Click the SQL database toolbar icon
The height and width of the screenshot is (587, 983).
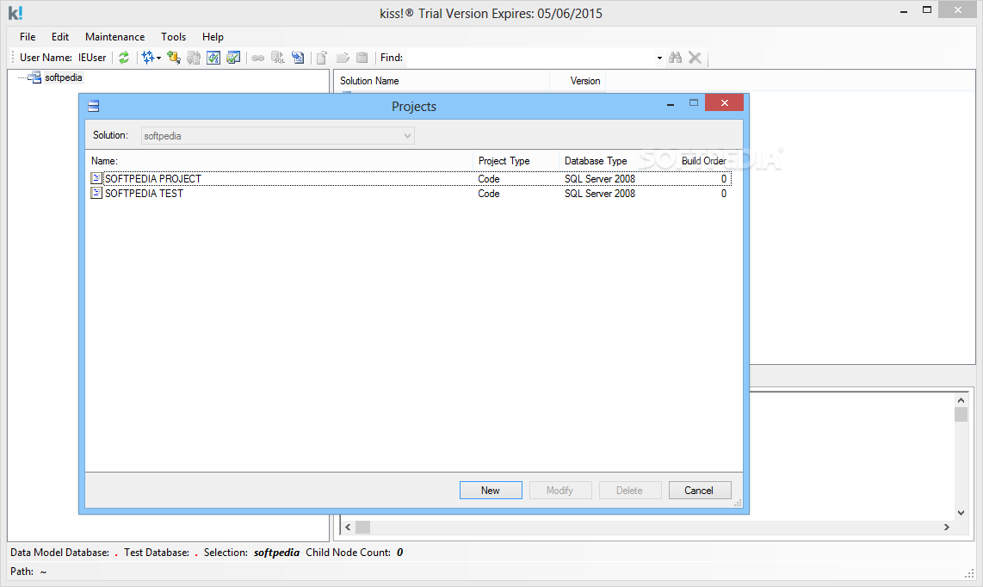pos(278,58)
